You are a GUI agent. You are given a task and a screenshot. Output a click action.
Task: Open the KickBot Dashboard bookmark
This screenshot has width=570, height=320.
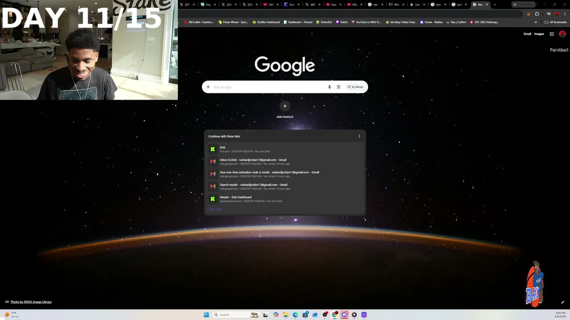point(266,22)
